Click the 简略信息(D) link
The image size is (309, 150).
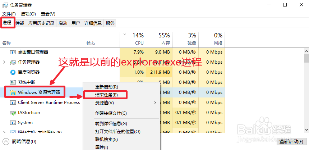(x=24, y=141)
